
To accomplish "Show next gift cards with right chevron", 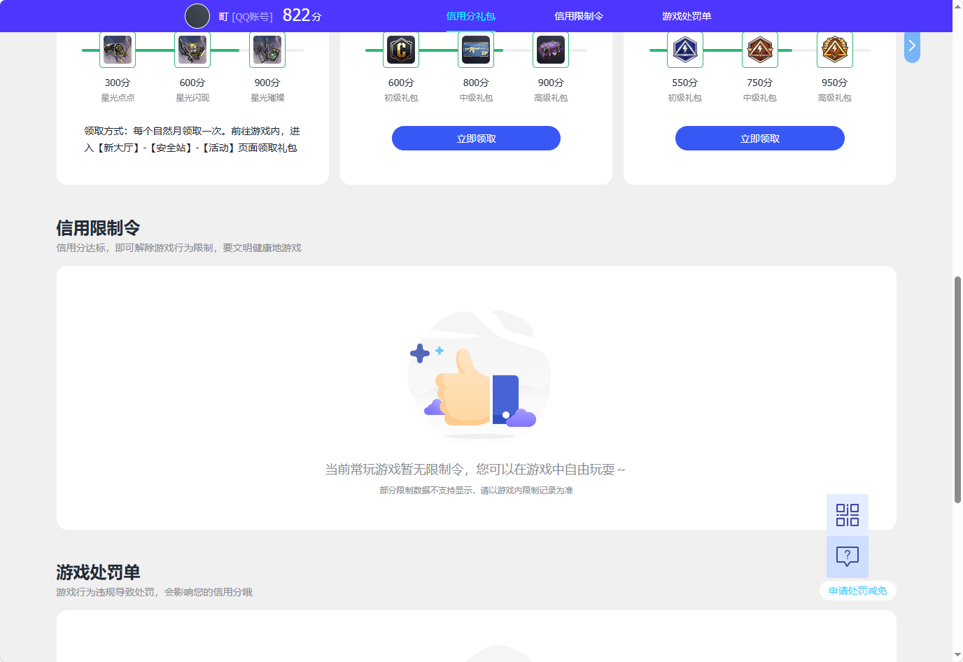I will [912, 46].
